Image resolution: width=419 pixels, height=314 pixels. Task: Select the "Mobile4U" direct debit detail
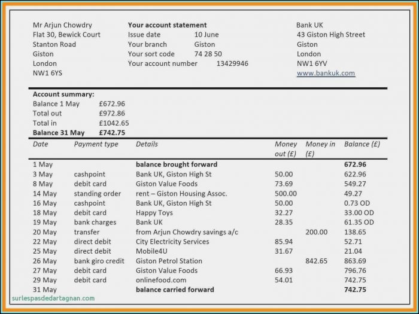153,251
